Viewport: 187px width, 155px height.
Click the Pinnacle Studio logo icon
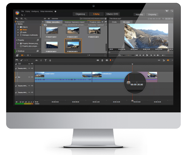[17, 12]
